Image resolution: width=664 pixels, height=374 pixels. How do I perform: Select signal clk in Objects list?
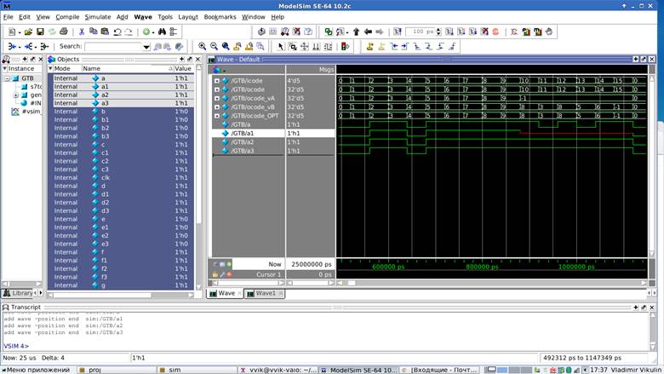(105, 177)
